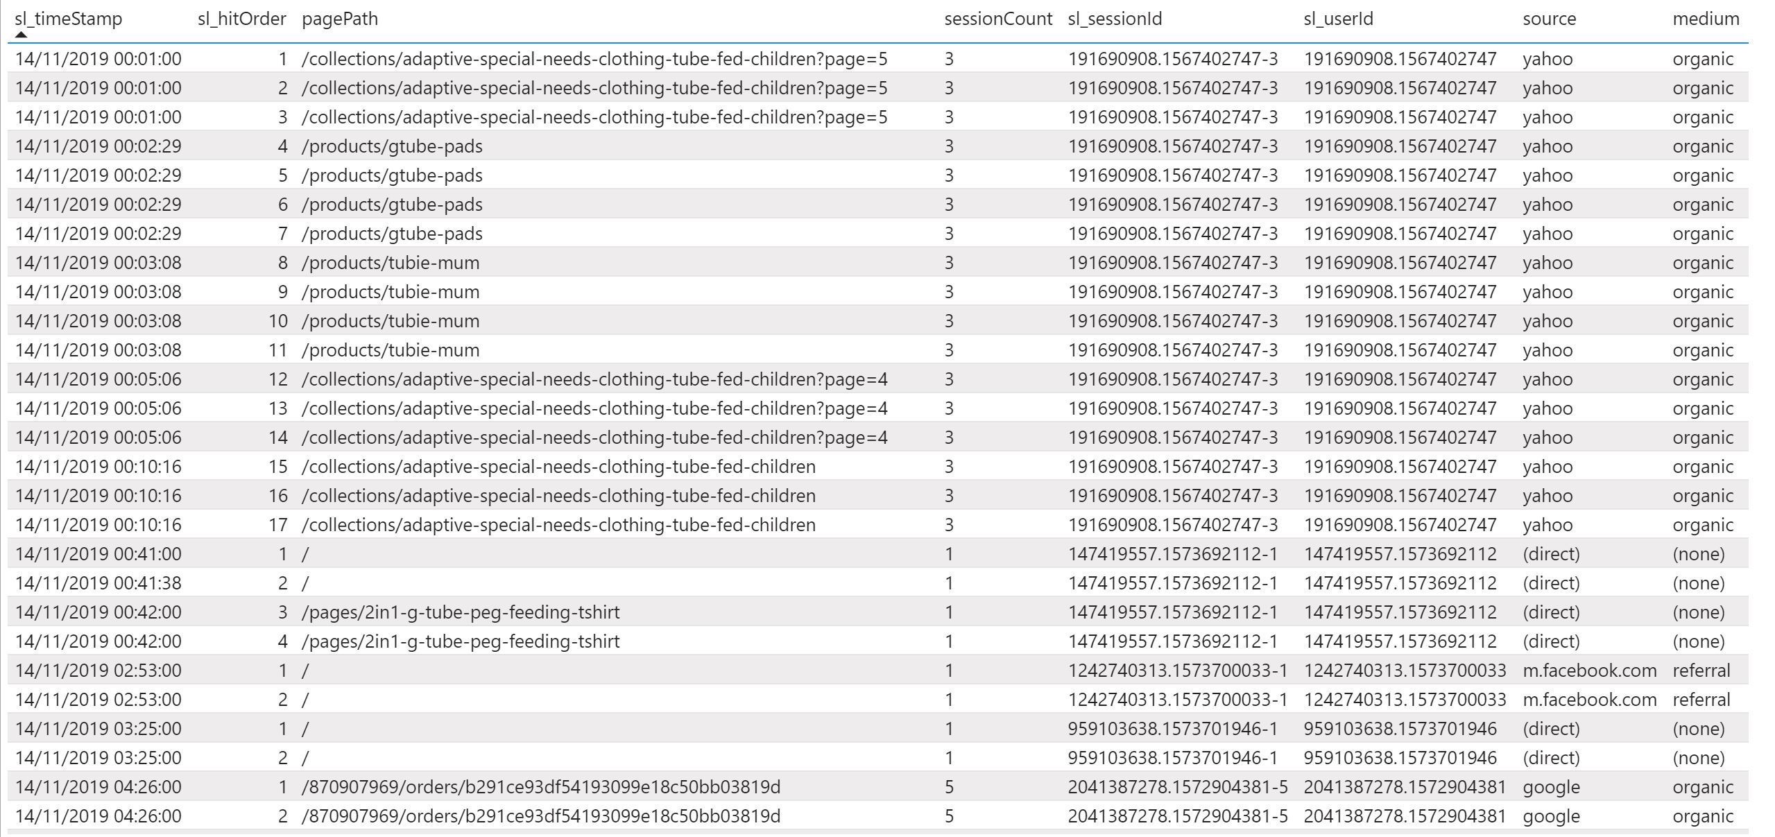Click timestamp 14/11/2019 00:05:06 in hitOrder 13 row
1775x837 pixels.
(x=98, y=408)
